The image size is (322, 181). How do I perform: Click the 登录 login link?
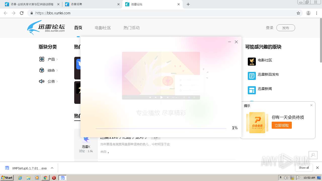coord(270,28)
